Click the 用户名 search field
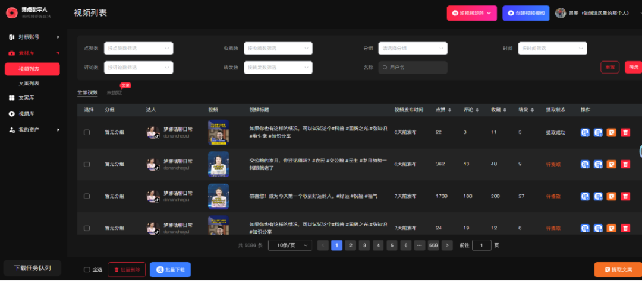The image size is (642, 281). point(413,68)
